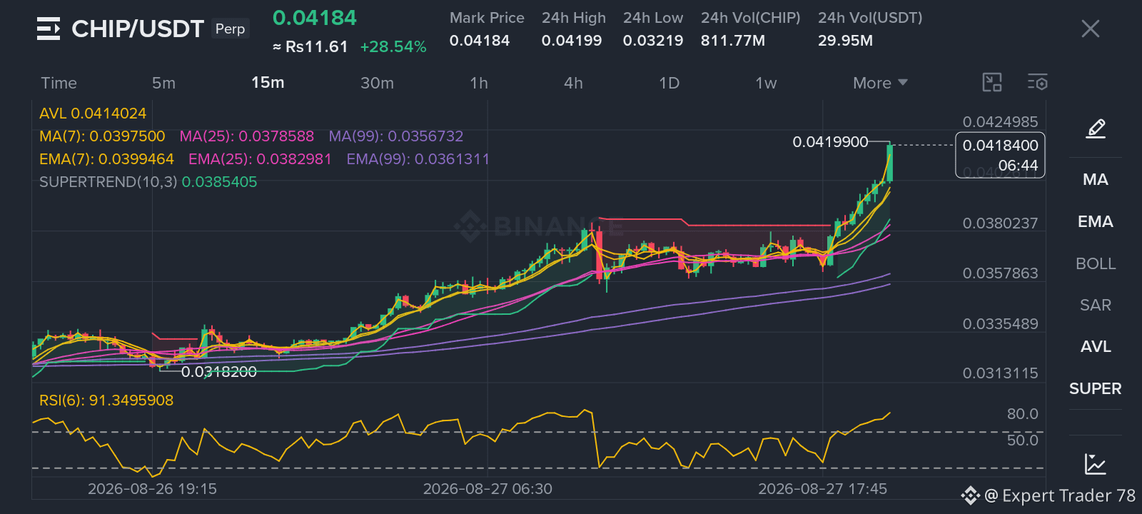Click the MA(99) legend value
The height and width of the screenshot is (514, 1142).
[396, 136]
